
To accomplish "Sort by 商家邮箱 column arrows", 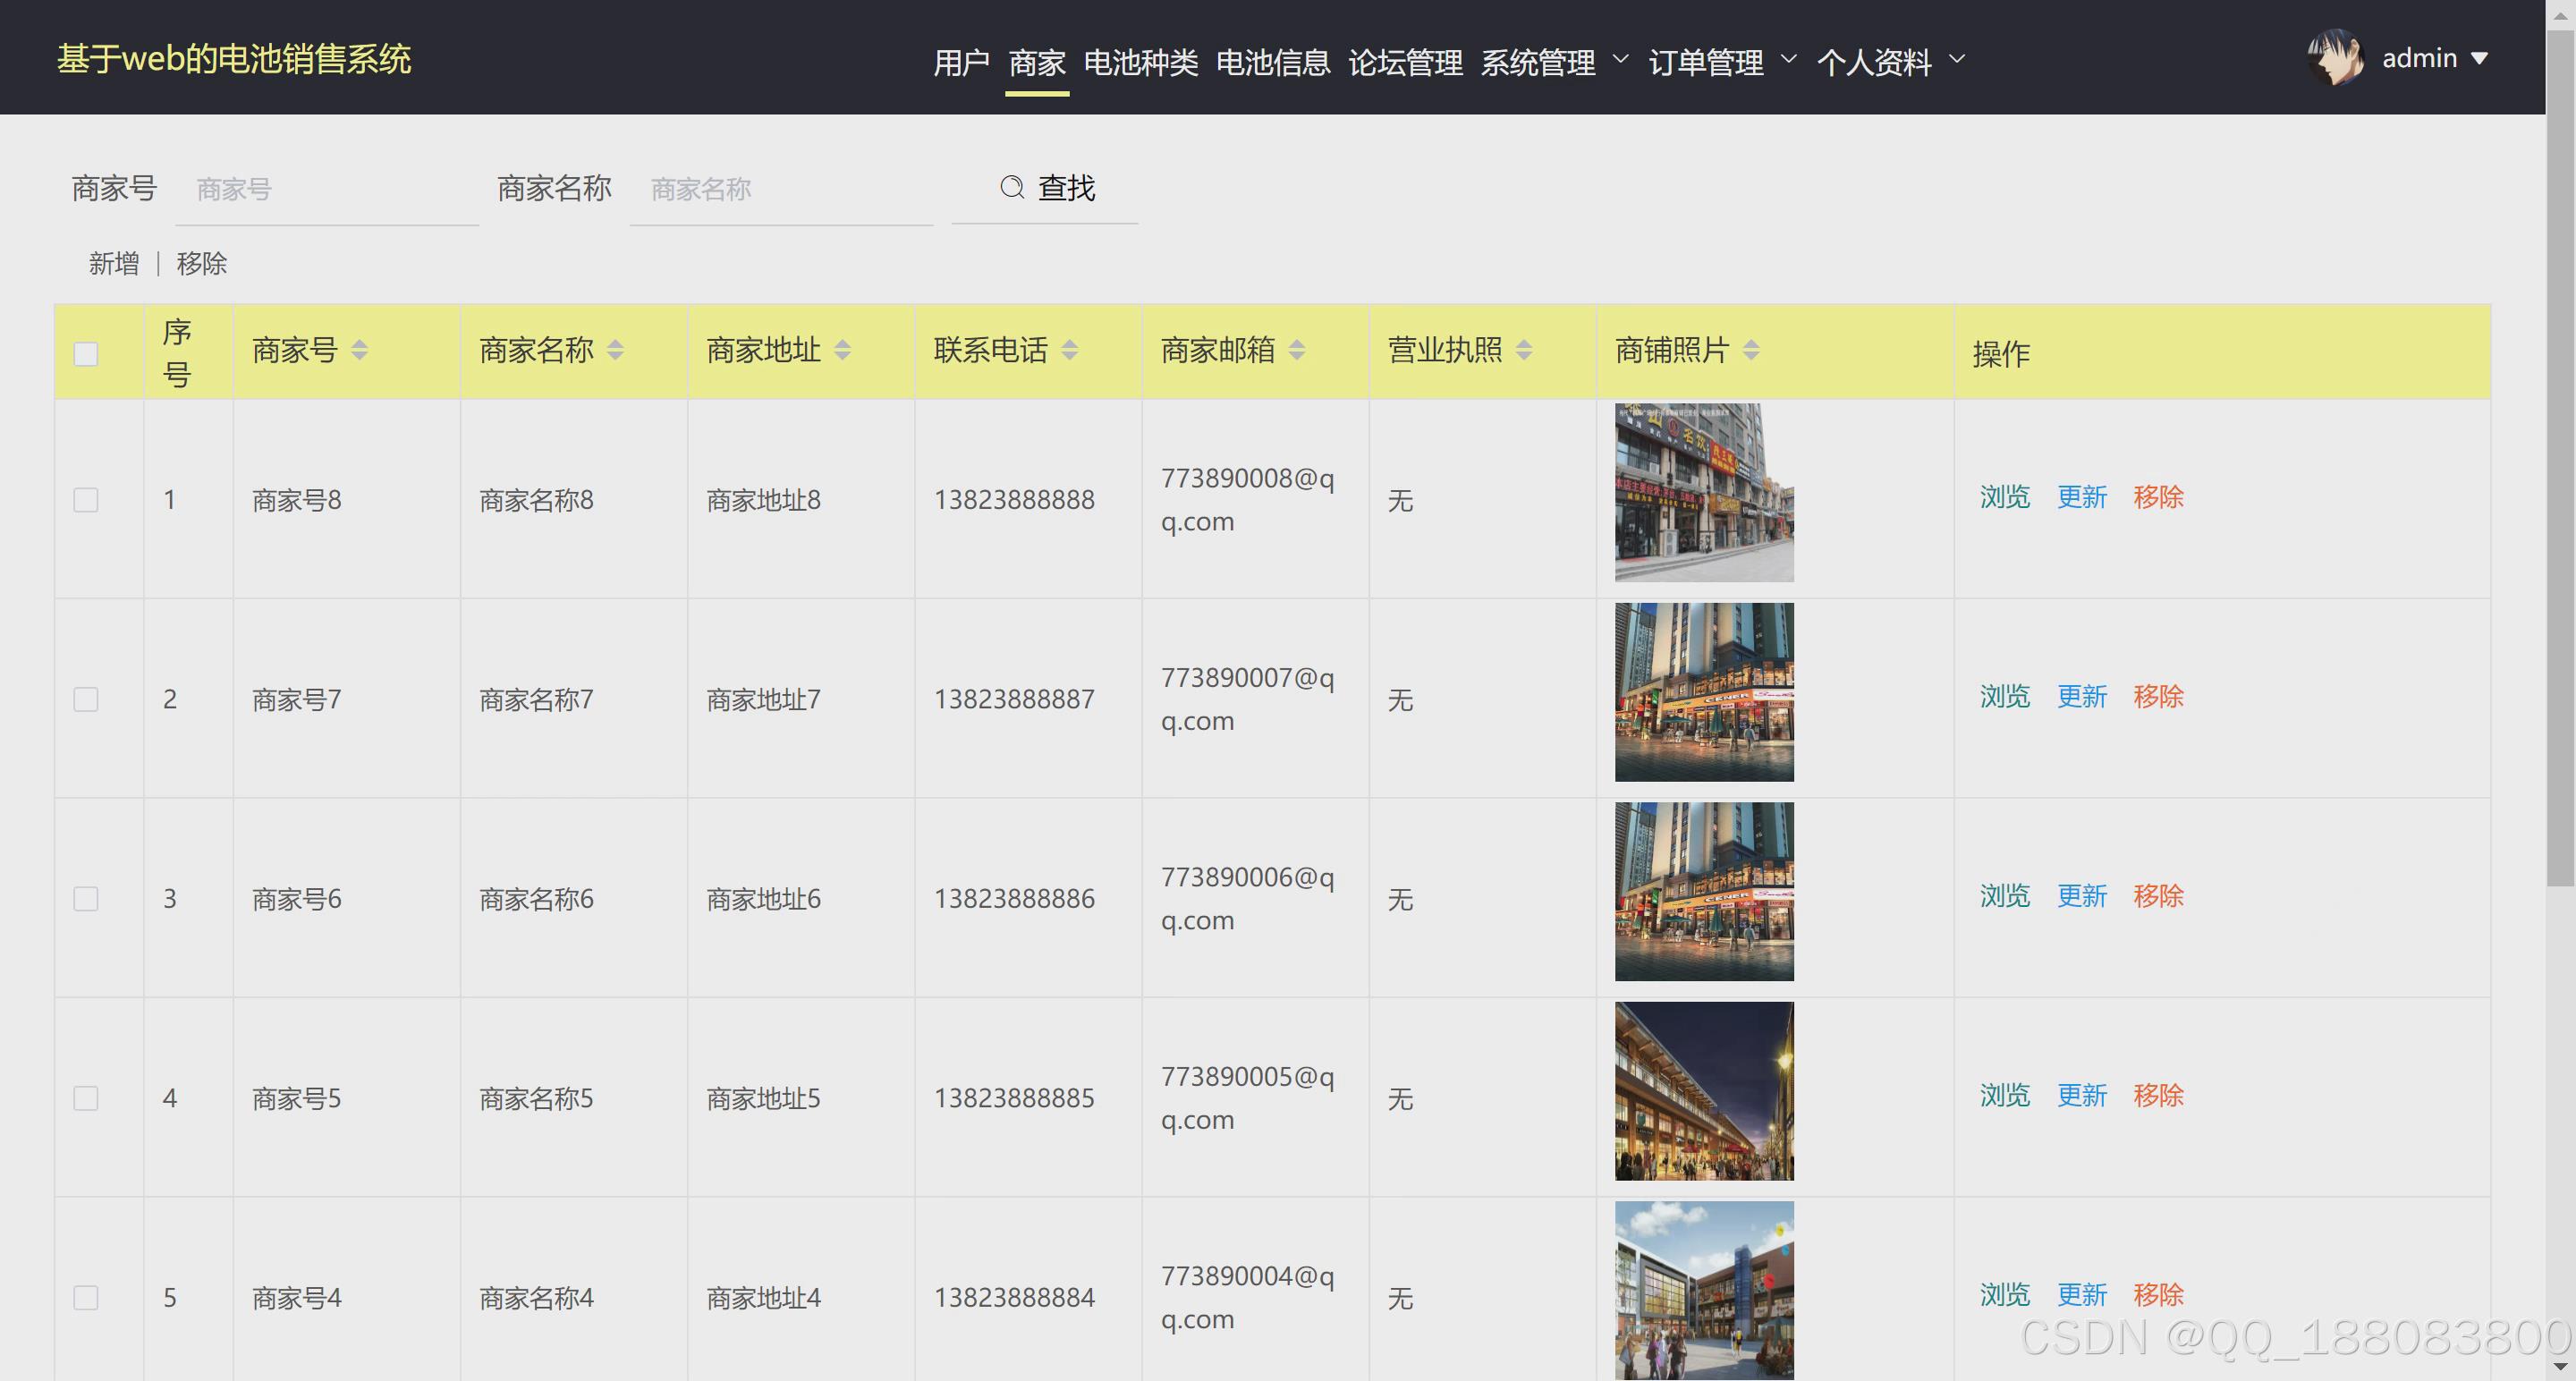I will click(1296, 350).
